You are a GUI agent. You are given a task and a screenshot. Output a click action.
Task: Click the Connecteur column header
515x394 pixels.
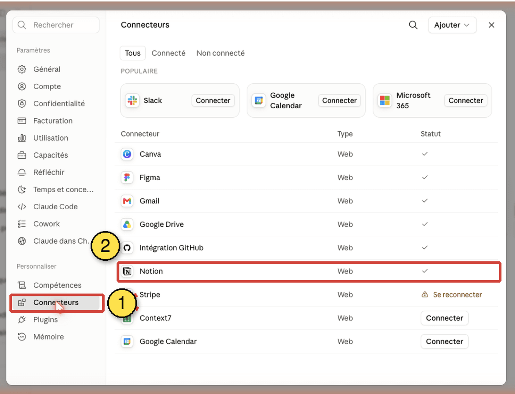pos(140,134)
